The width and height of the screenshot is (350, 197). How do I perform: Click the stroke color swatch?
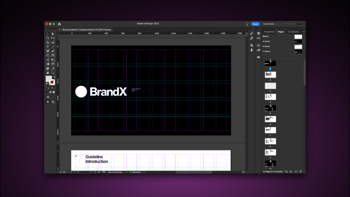tap(52, 82)
